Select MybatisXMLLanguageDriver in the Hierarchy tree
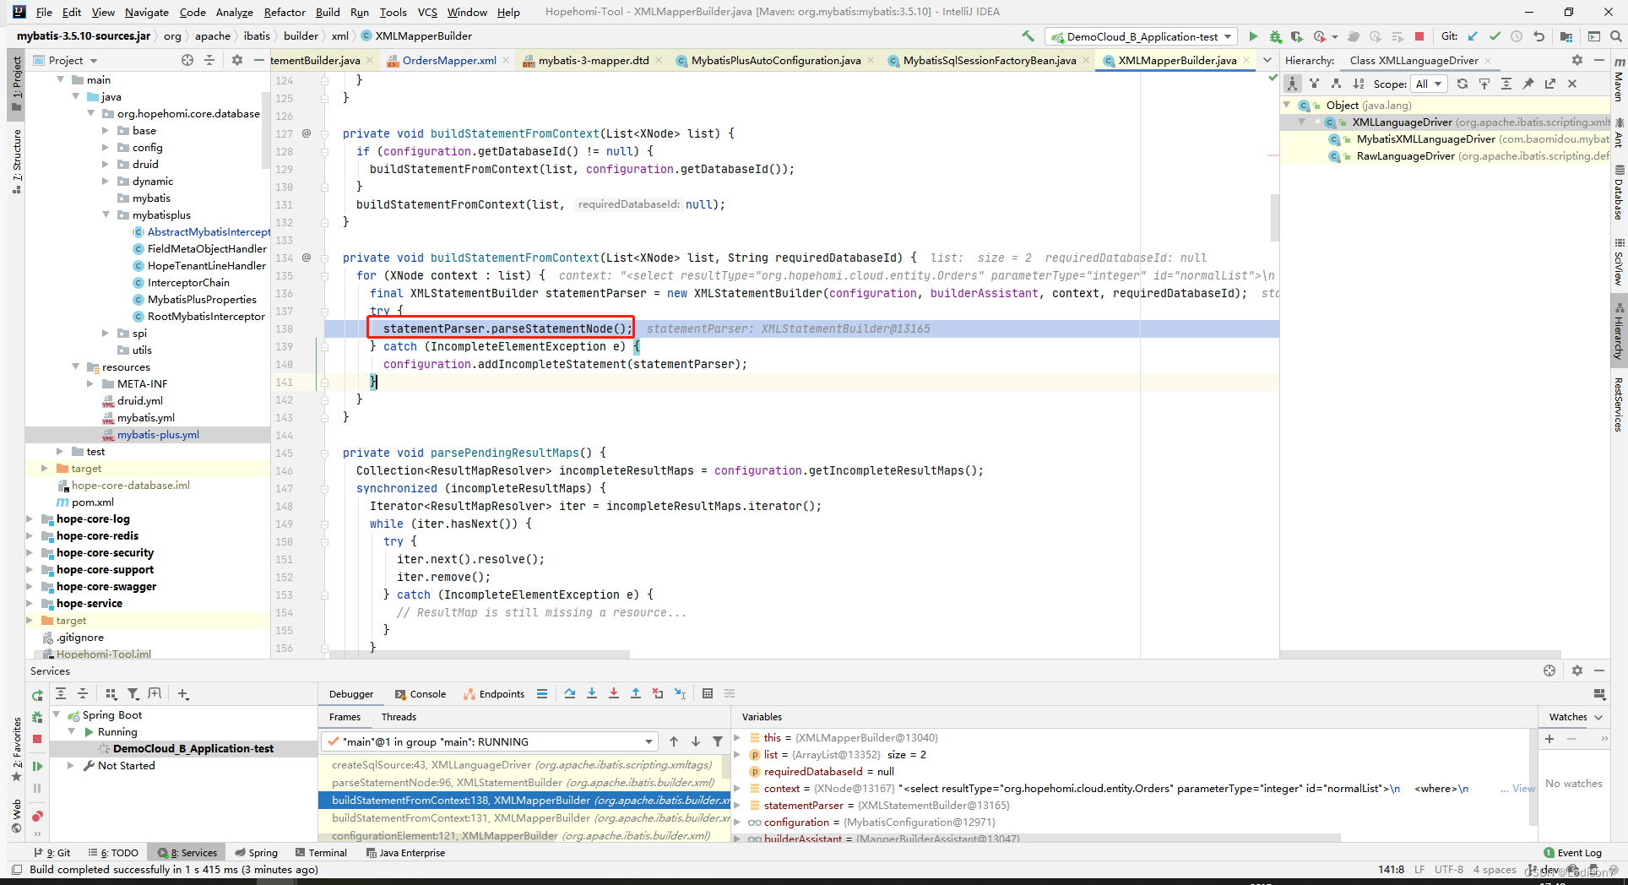 (1425, 139)
